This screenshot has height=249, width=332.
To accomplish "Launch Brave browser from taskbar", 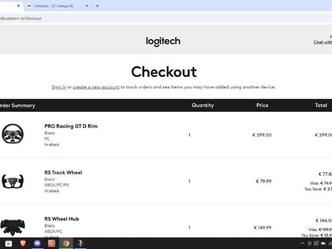I will click(x=23, y=243).
